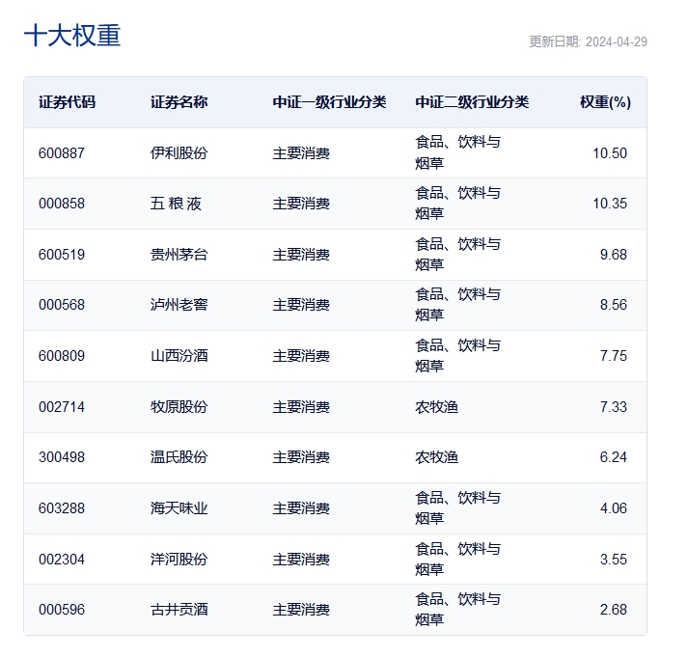Click weight value 6.24

coord(614,457)
